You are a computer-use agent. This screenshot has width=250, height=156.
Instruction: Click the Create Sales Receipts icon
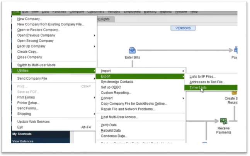click(x=234, y=92)
